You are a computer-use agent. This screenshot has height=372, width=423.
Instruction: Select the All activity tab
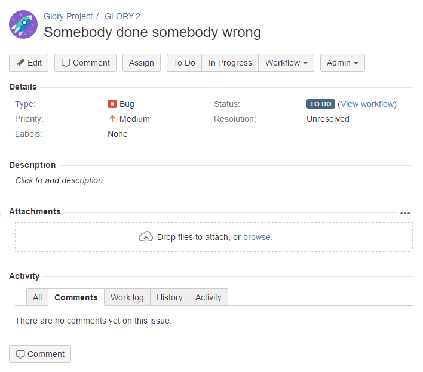tap(37, 297)
